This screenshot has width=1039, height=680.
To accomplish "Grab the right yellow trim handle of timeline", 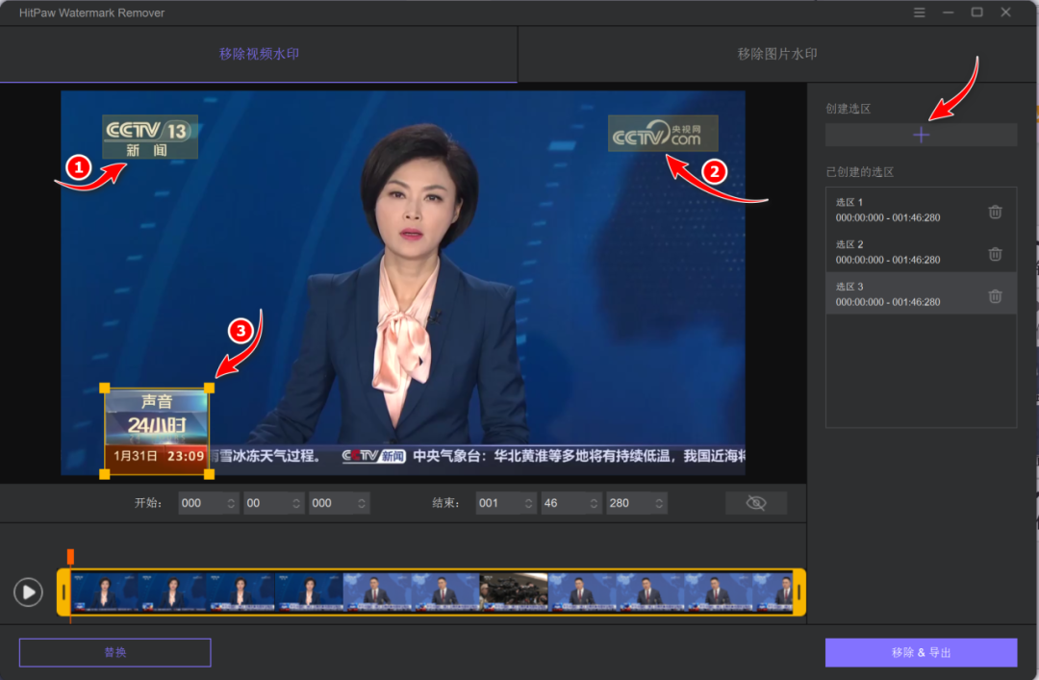I will [799, 592].
